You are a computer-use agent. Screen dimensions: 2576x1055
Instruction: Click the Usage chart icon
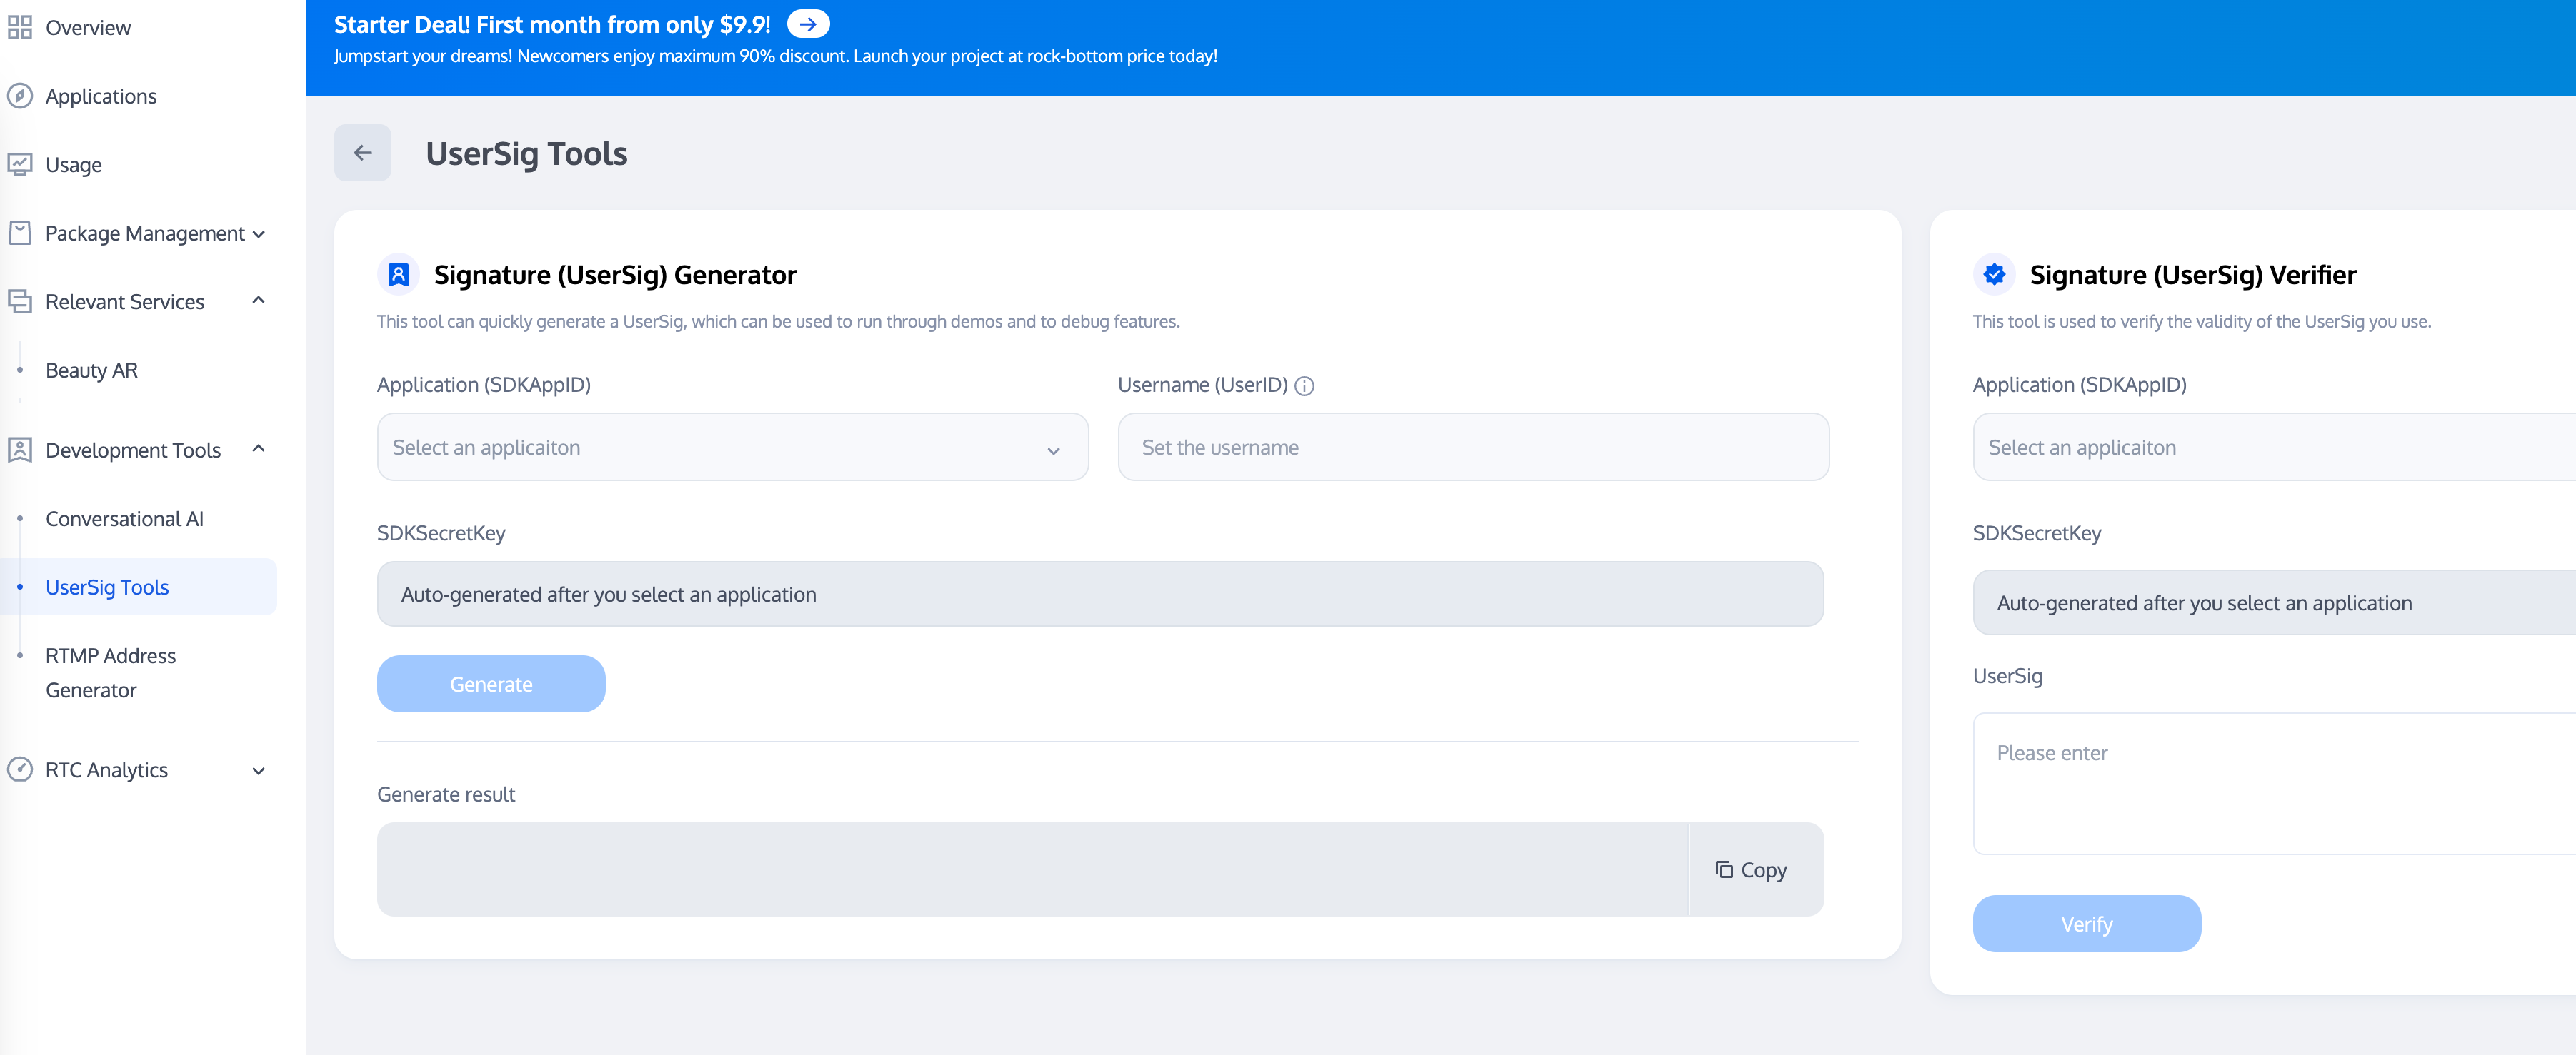point(20,164)
